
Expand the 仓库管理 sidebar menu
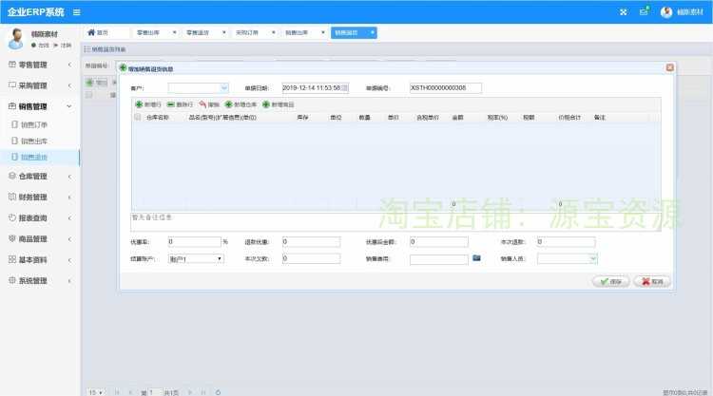tap(40, 177)
